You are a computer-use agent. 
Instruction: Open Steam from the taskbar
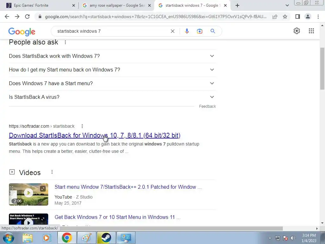[x=106, y=238]
